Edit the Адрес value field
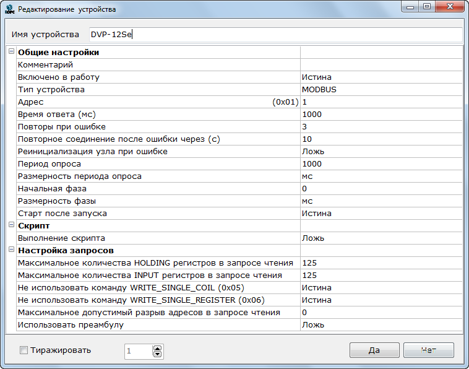 pos(381,102)
